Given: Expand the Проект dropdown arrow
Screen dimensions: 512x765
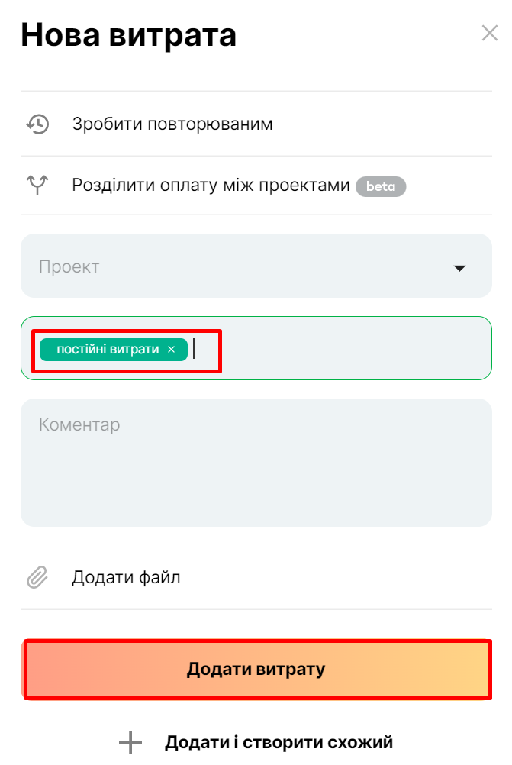Looking at the screenshot, I should point(459,268).
